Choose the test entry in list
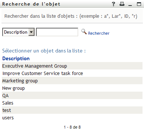Viewport: 144px width, 133px height. 72,110
